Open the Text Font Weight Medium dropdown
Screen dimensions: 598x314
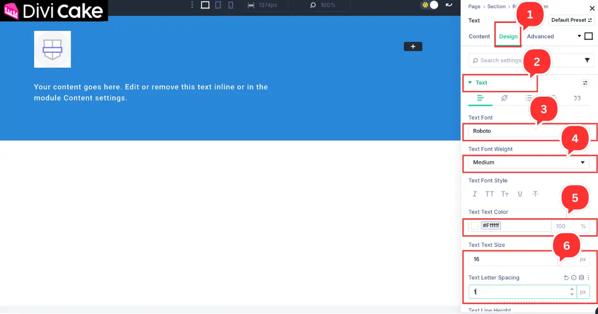529,162
